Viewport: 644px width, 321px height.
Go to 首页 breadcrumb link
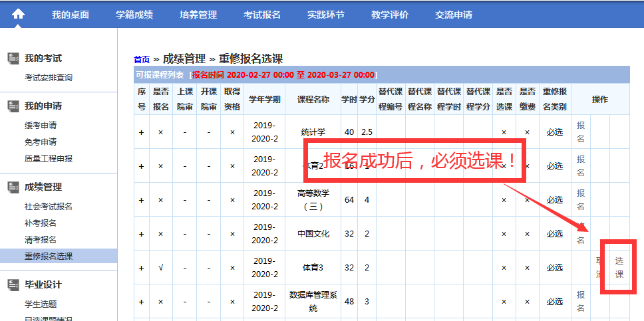(142, 59)
